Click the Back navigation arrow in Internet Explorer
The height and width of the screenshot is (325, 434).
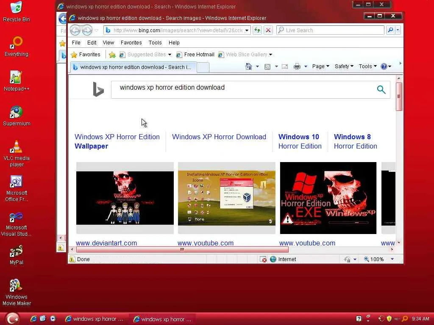tap(75, 30)
